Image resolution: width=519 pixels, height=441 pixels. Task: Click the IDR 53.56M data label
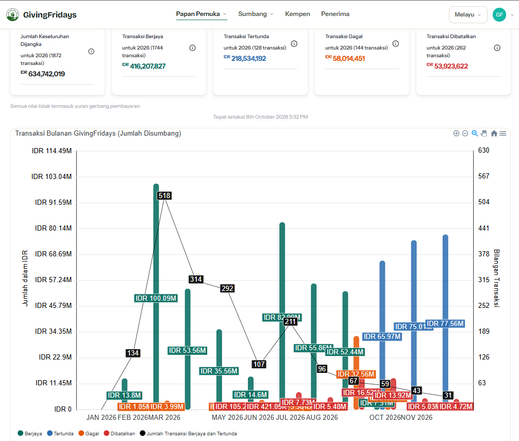point(187,351)
